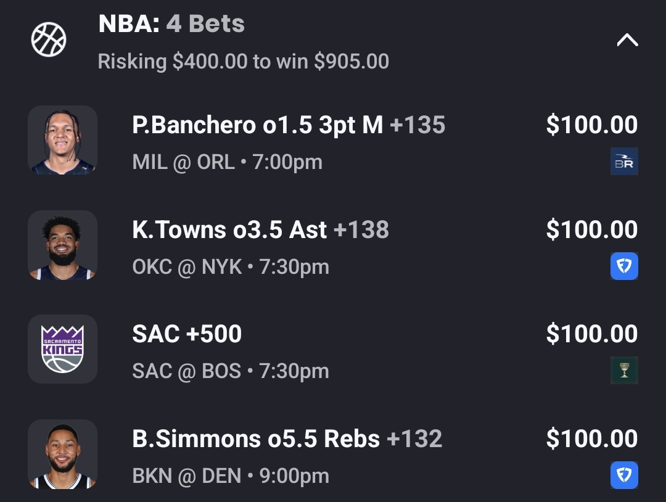Click Risking $400.00 to win $905.00 text
The height and width of the screenshot is (502, 666).
(243, 62)
